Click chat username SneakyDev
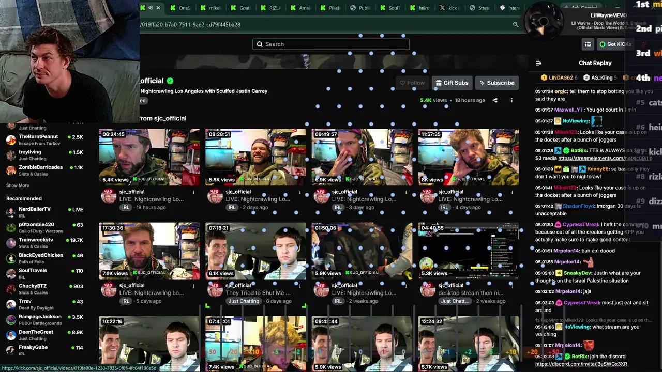 tap(578, 273)
